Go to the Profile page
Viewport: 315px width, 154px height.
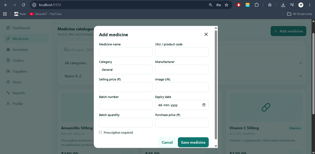click(26, 103)
